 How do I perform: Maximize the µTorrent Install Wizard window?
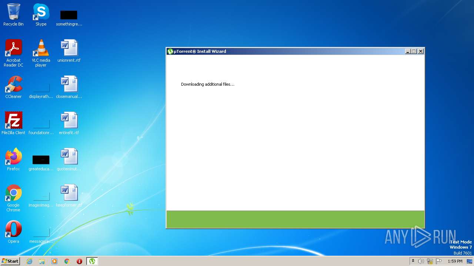click(x=414, y=51)
